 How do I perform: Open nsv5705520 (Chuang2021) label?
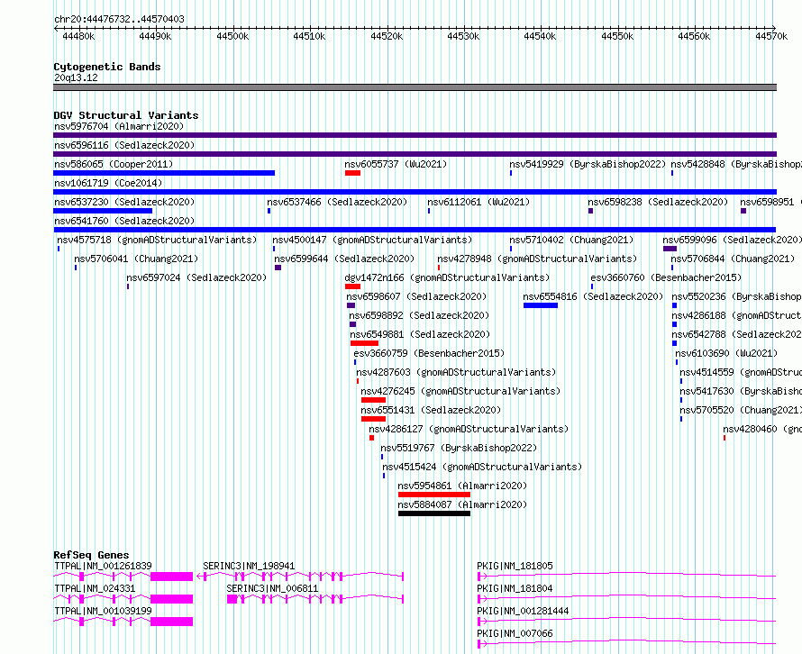[741, 410]
